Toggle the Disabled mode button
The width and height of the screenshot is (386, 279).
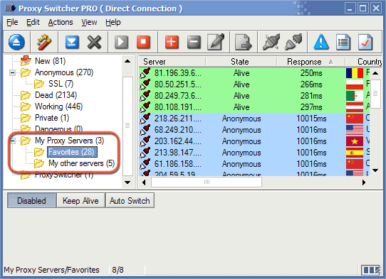[31, 201]
